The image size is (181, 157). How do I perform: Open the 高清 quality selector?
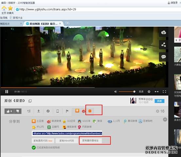tap(141, 92)
